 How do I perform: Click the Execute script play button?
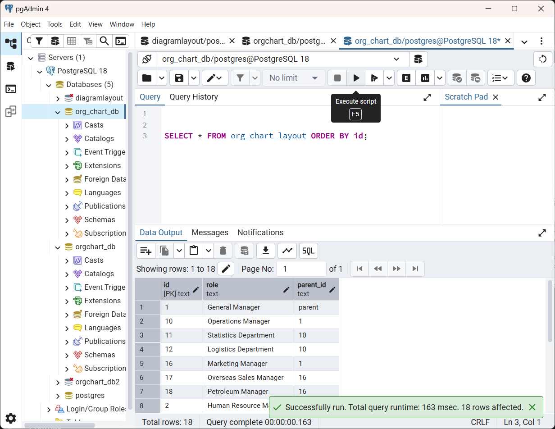(x=356, y=78)
